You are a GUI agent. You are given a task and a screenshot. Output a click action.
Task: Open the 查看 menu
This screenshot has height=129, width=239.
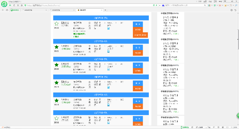click(x=205, y=1)
